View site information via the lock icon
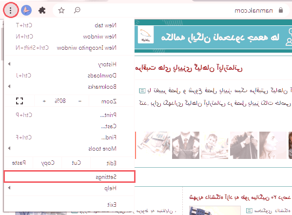 [281, 10]
